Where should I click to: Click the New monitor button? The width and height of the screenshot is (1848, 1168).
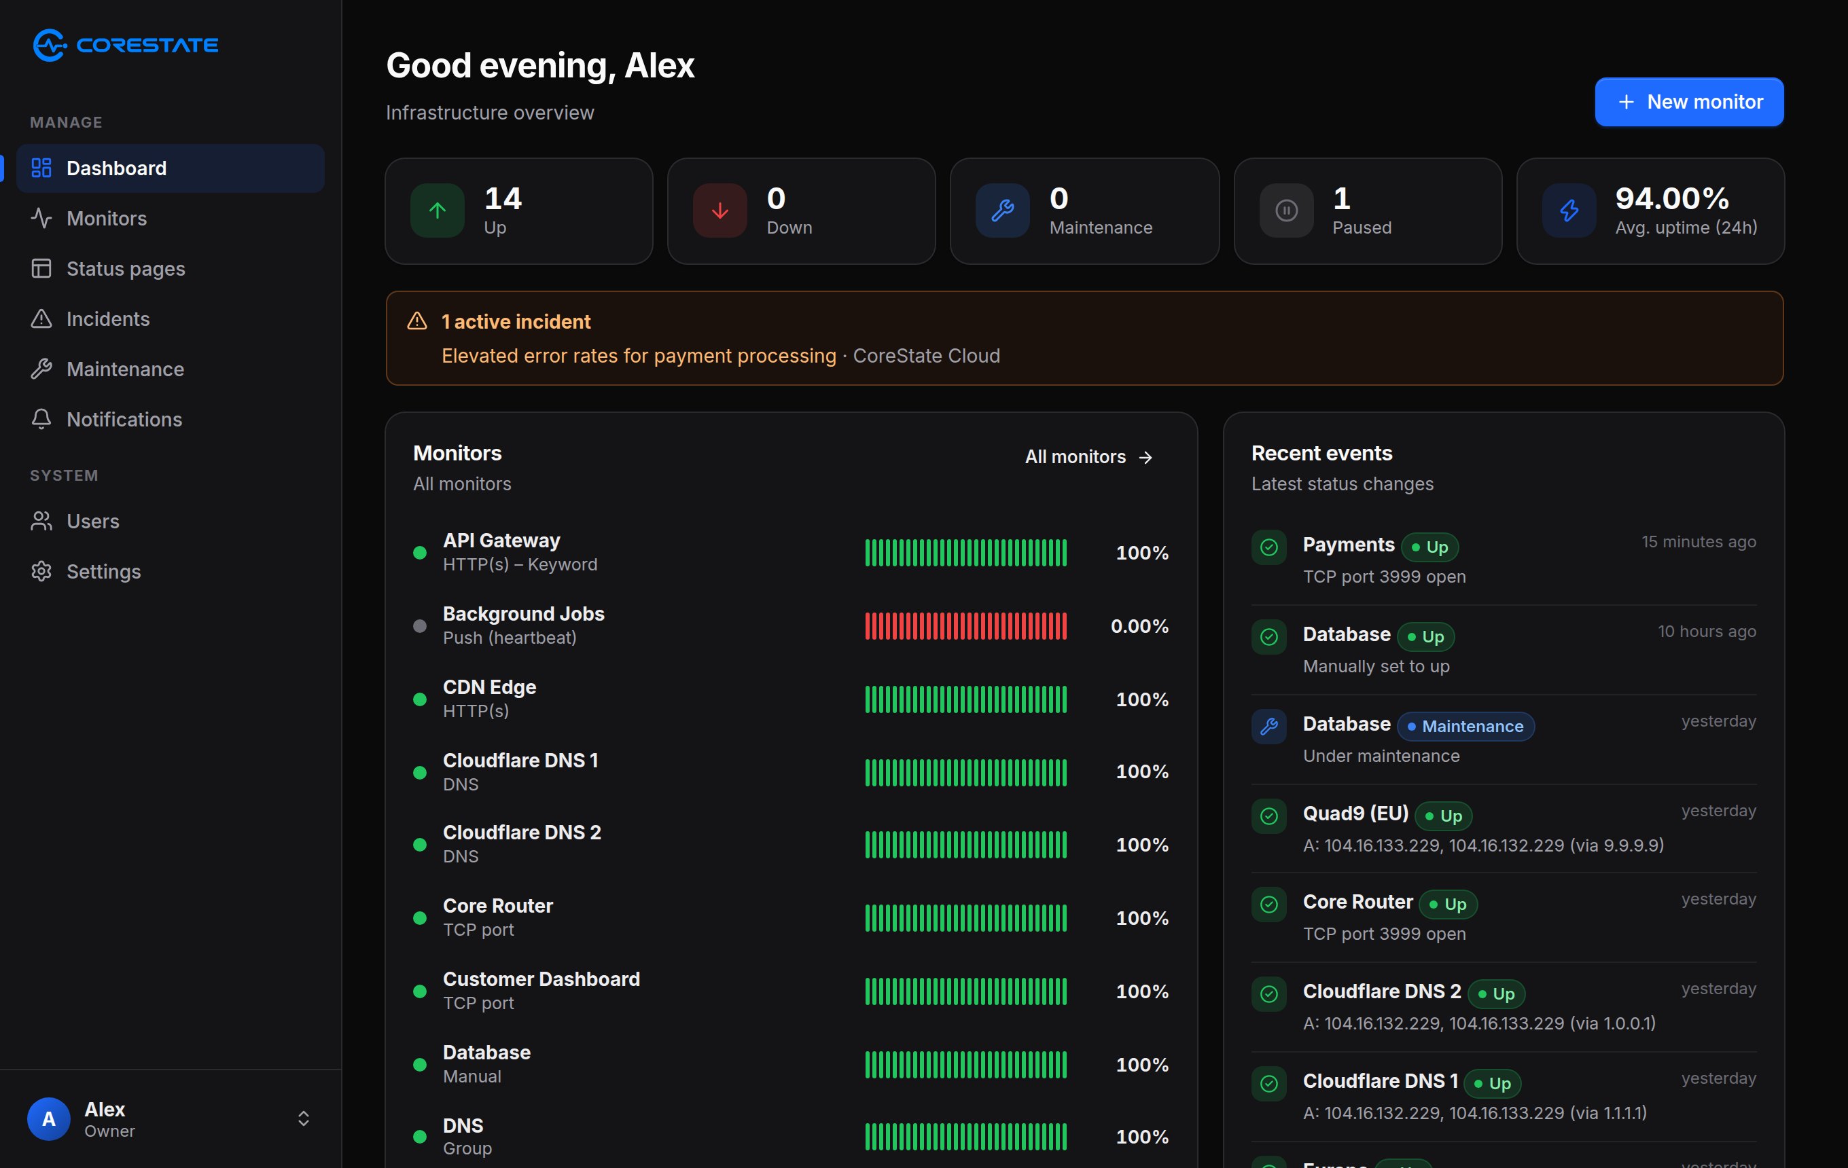pos(1689,102)
